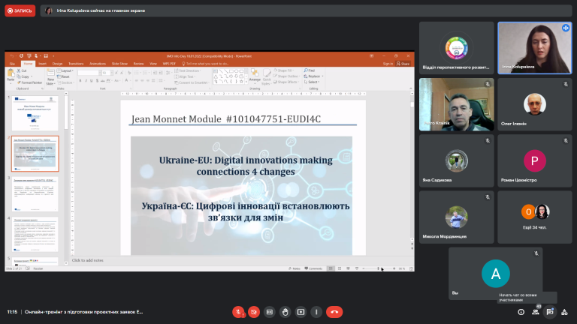Click the Share button in PowerPoint
Screen dimensions: 577x324
tap(403, 64)
